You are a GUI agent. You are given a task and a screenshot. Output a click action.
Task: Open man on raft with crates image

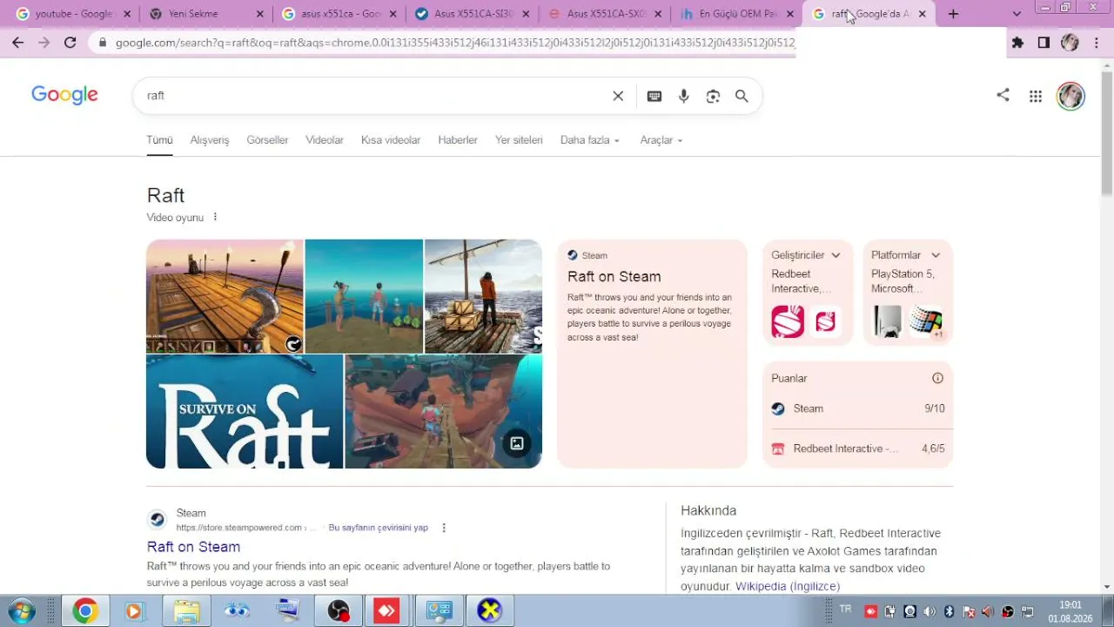(x=483, y=296)
